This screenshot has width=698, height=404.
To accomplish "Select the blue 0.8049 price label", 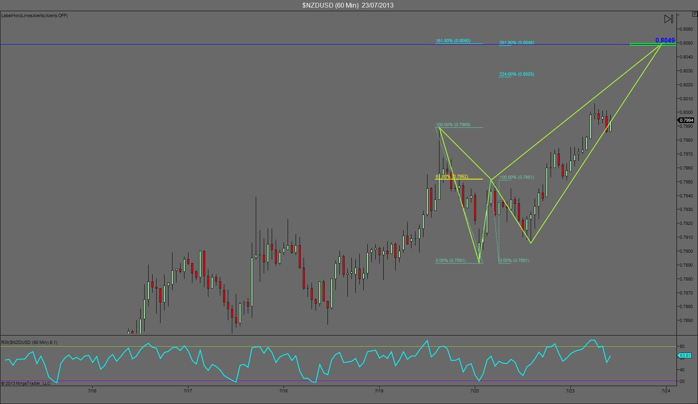I will [665, 40].
